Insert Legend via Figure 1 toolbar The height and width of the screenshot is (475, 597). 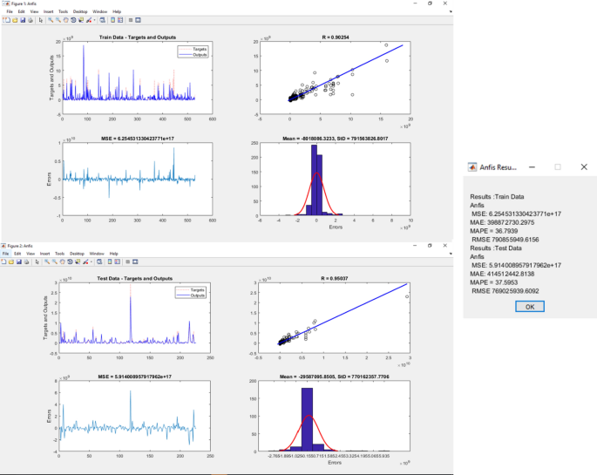click(120, 20)
